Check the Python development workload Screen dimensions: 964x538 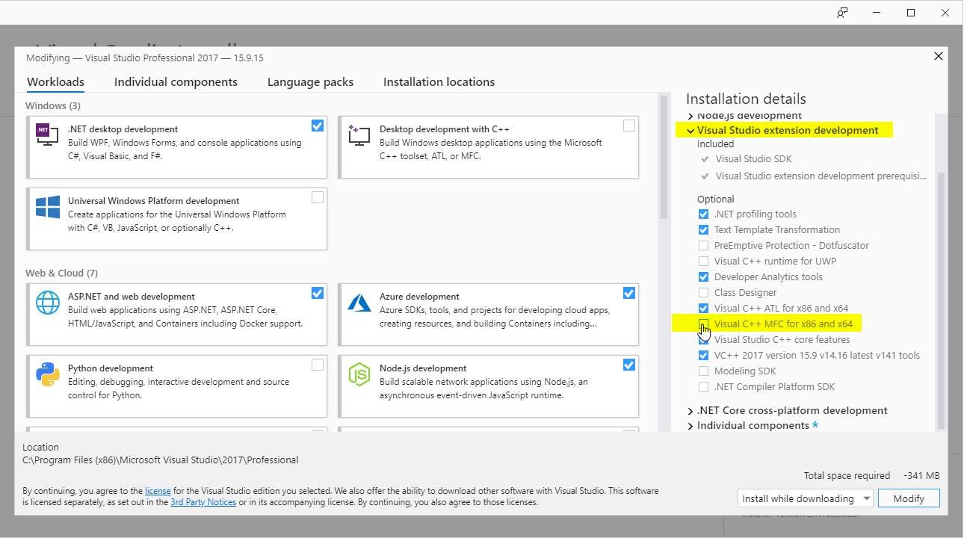318,365
